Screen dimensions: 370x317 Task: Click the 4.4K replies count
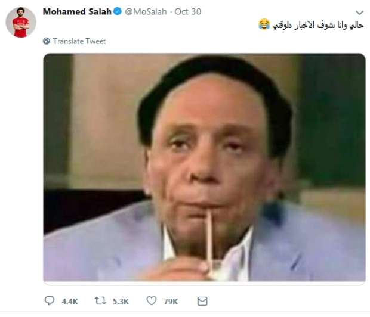[70, 302]
